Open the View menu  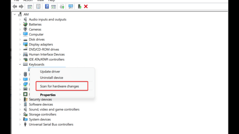coord(40,1)
